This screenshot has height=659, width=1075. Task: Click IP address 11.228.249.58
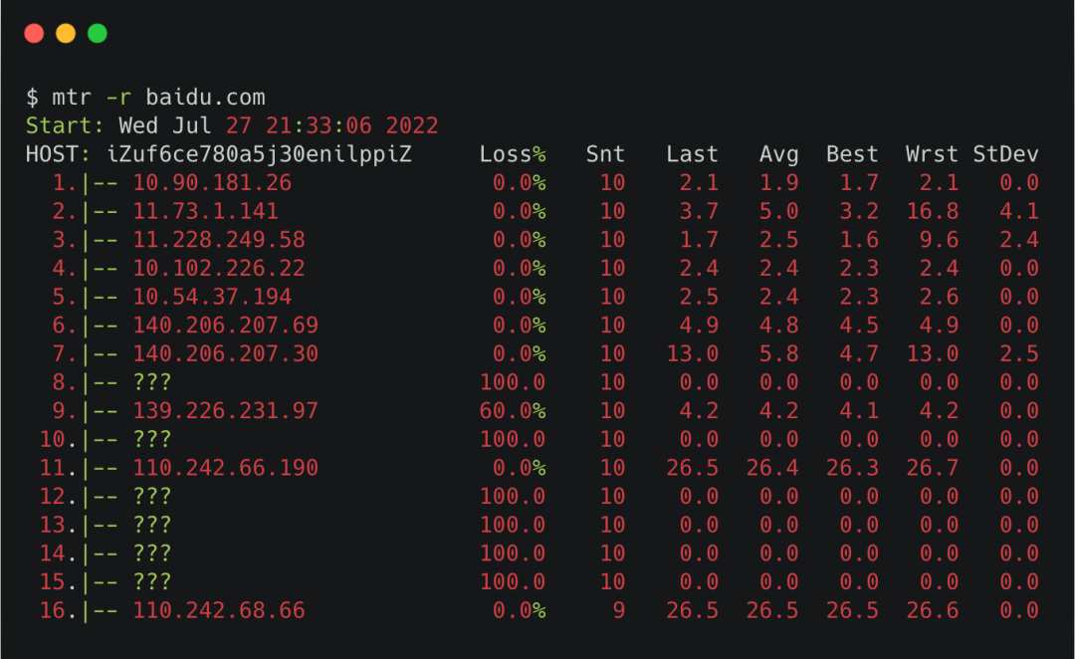(x=219, y=240)
